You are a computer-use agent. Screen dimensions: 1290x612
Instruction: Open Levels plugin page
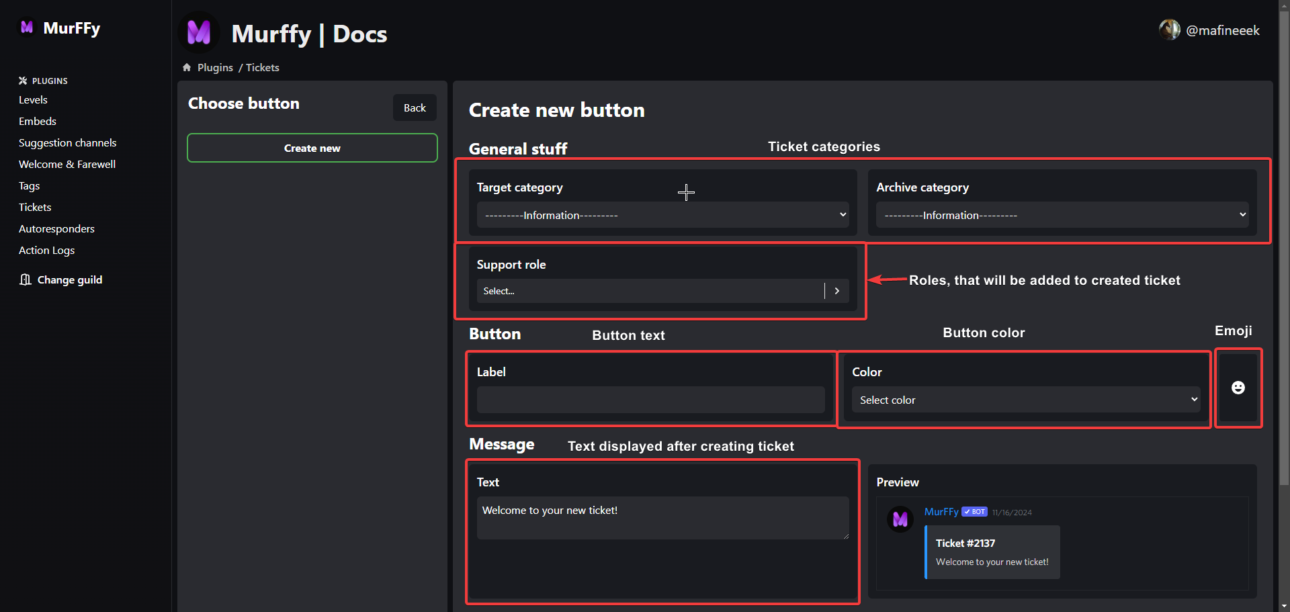(33, 99)
